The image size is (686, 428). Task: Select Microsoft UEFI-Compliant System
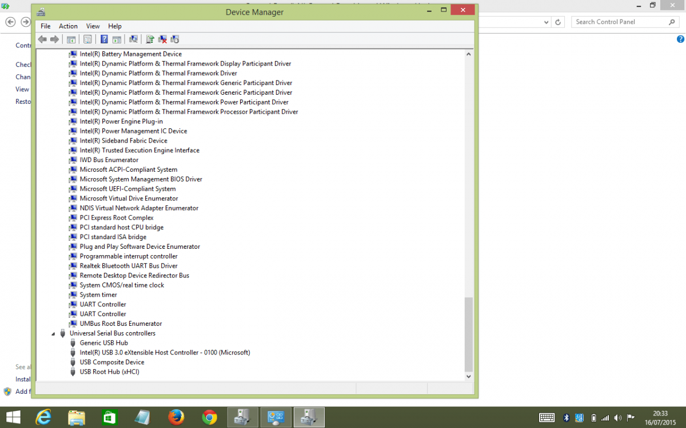[x=127, y=189]
